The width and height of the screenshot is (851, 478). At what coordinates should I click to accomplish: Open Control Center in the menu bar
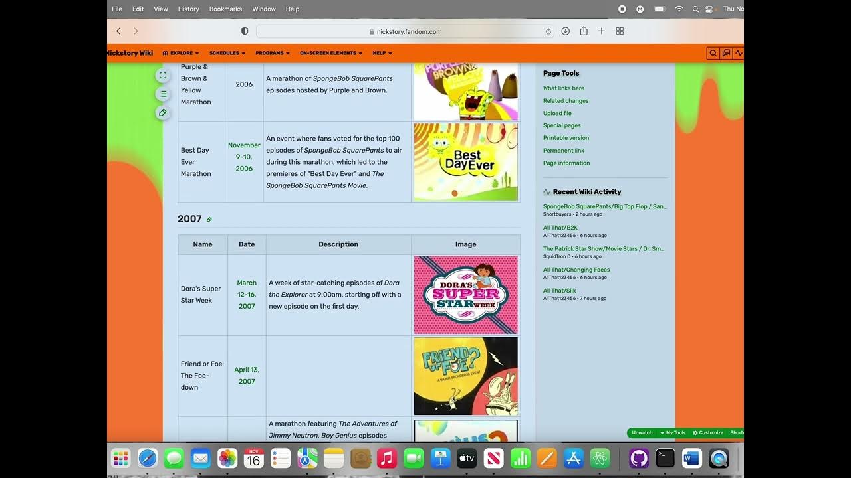point(709,9)
